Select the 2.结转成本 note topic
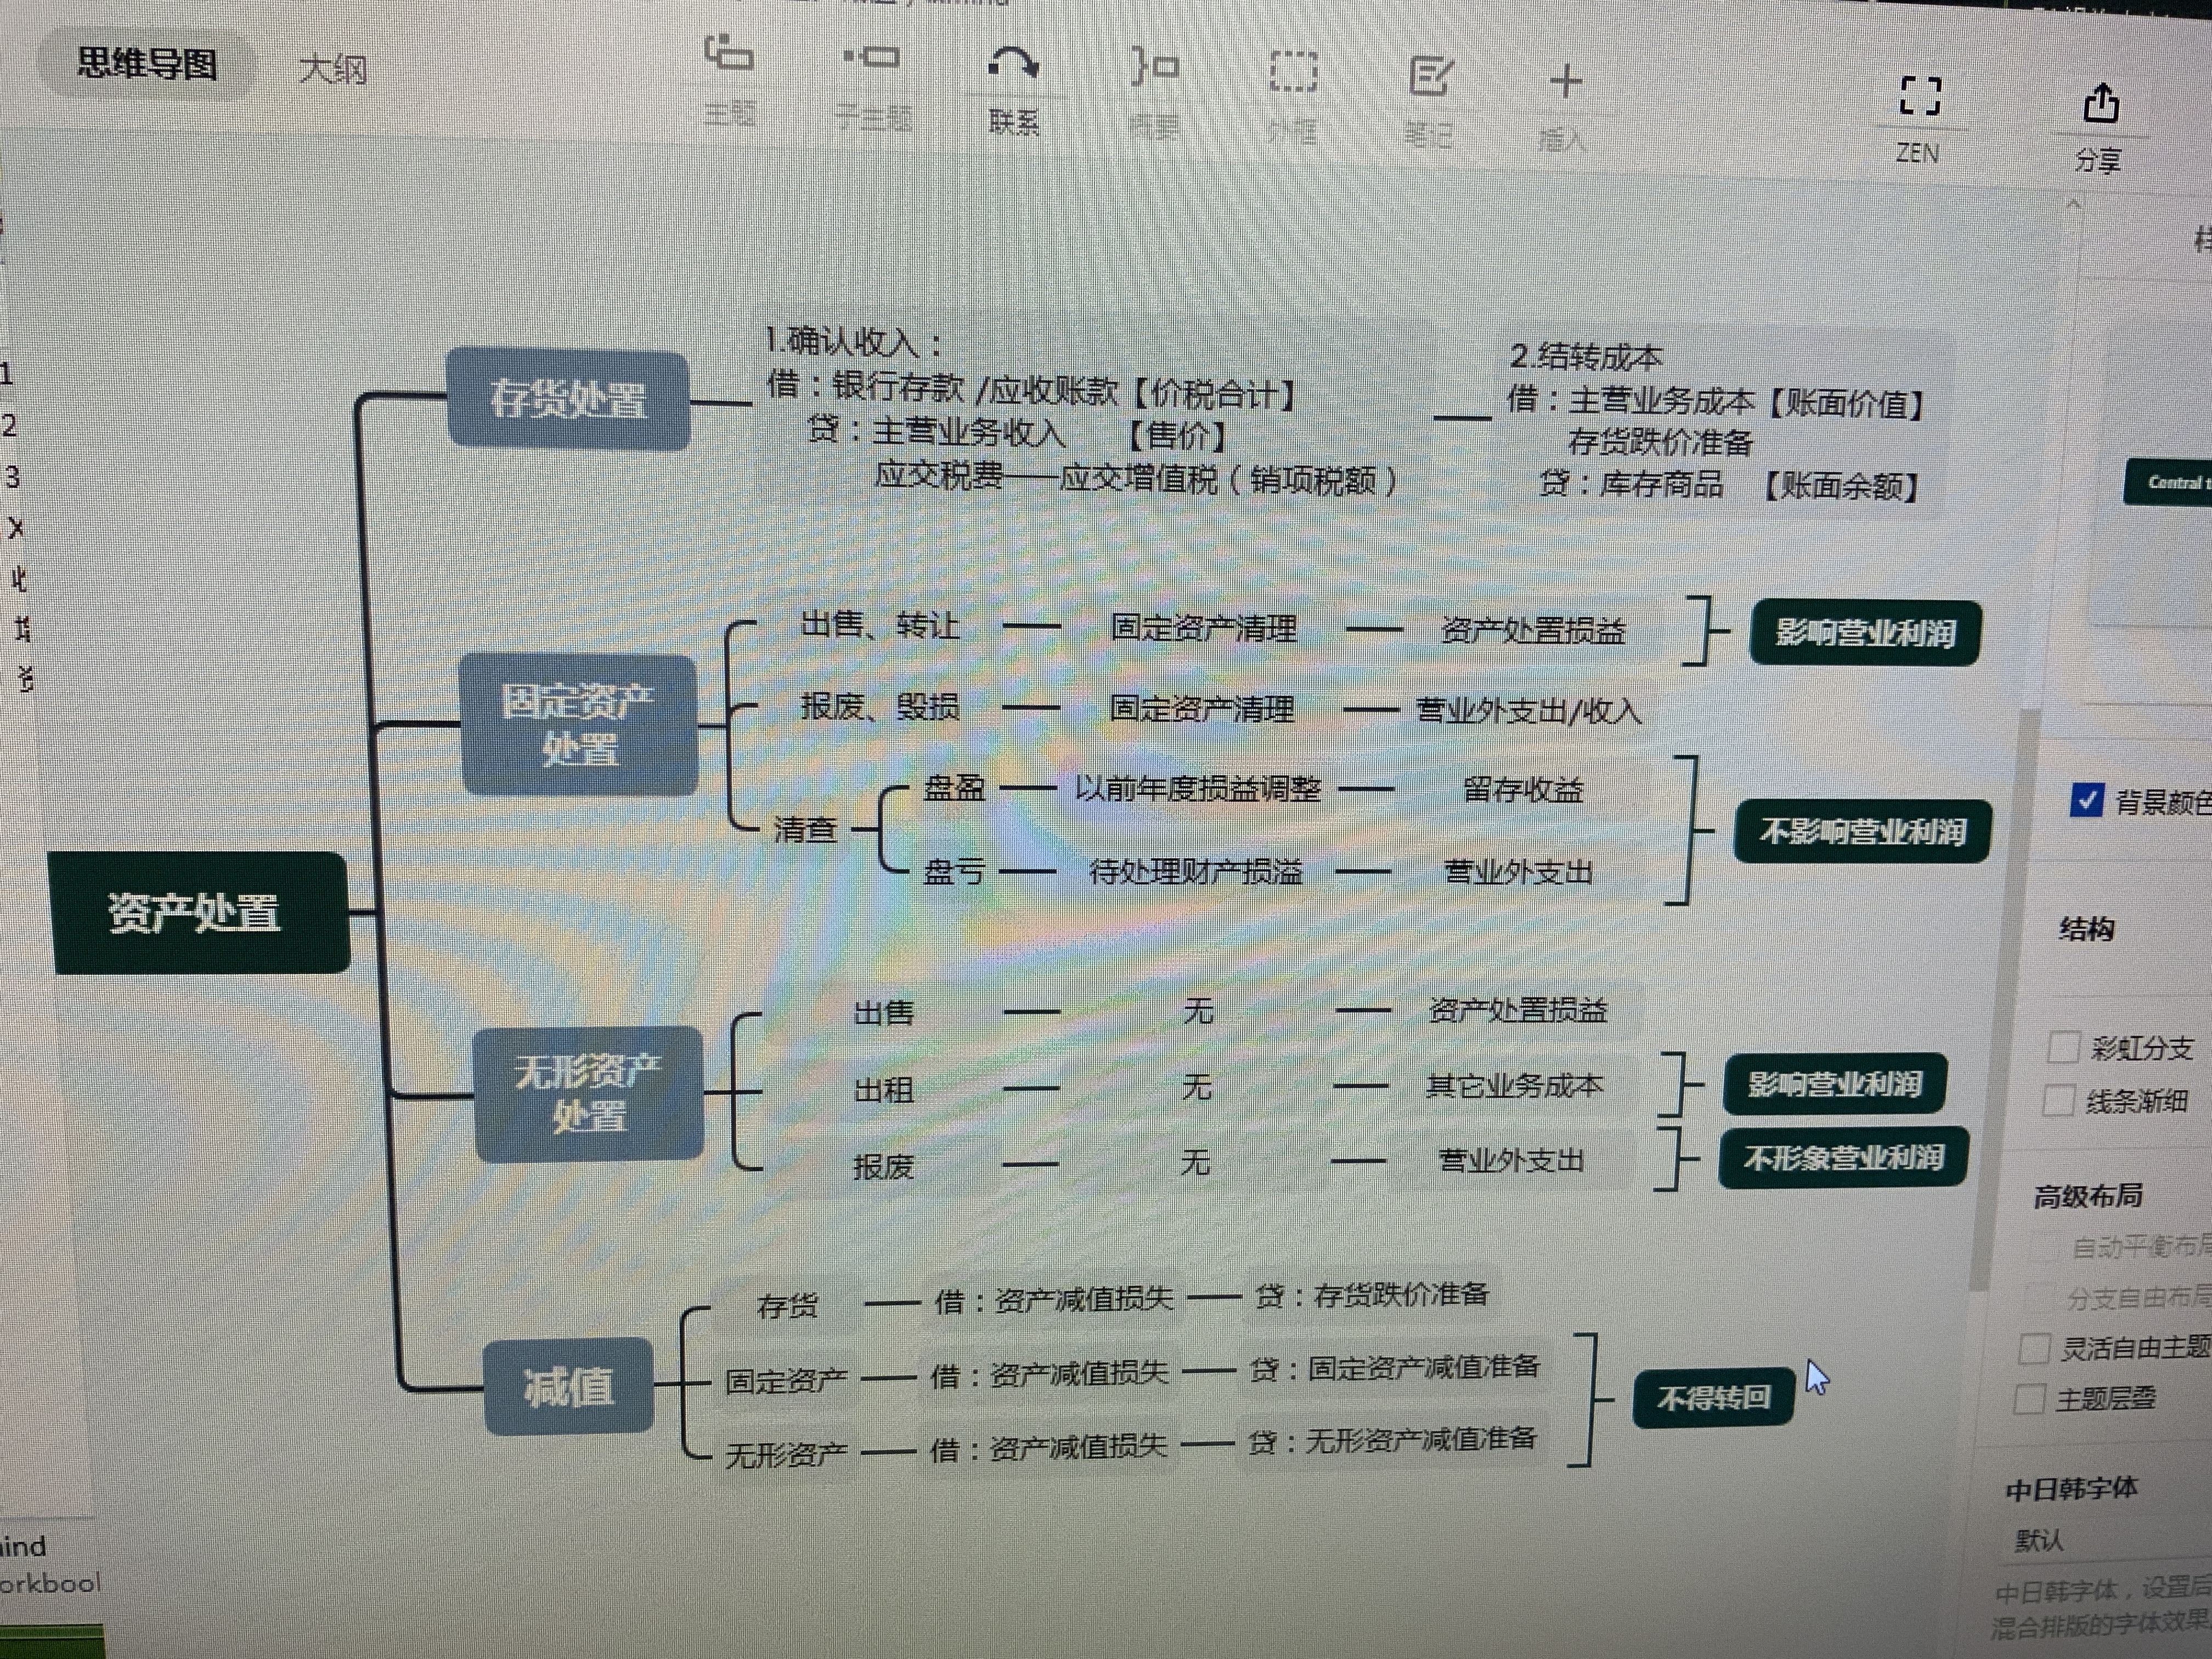Screen dimensions: 2212x1659 1716,422
